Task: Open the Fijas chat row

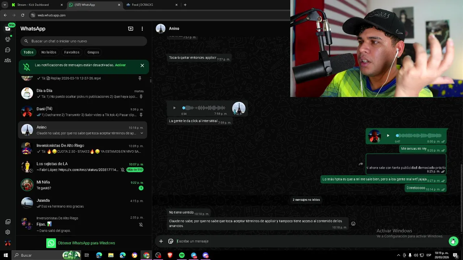Action: 82,224
